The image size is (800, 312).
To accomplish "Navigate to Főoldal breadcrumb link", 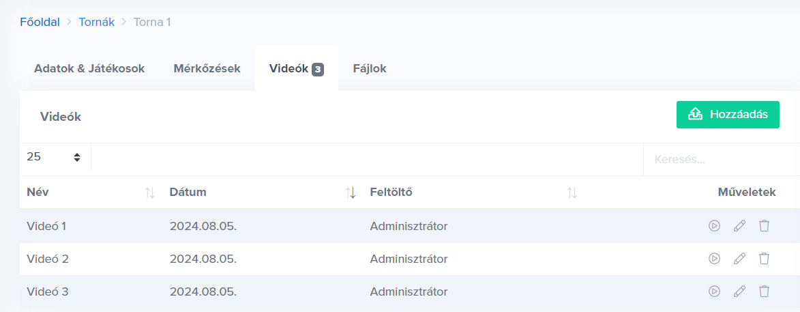I will coord(40,22).
